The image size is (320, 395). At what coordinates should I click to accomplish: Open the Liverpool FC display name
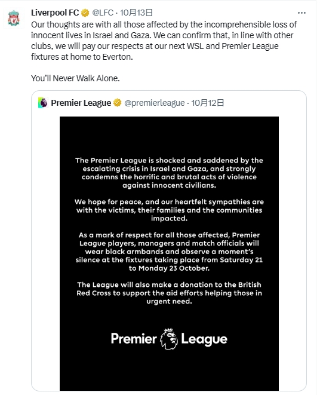point(55,13)
